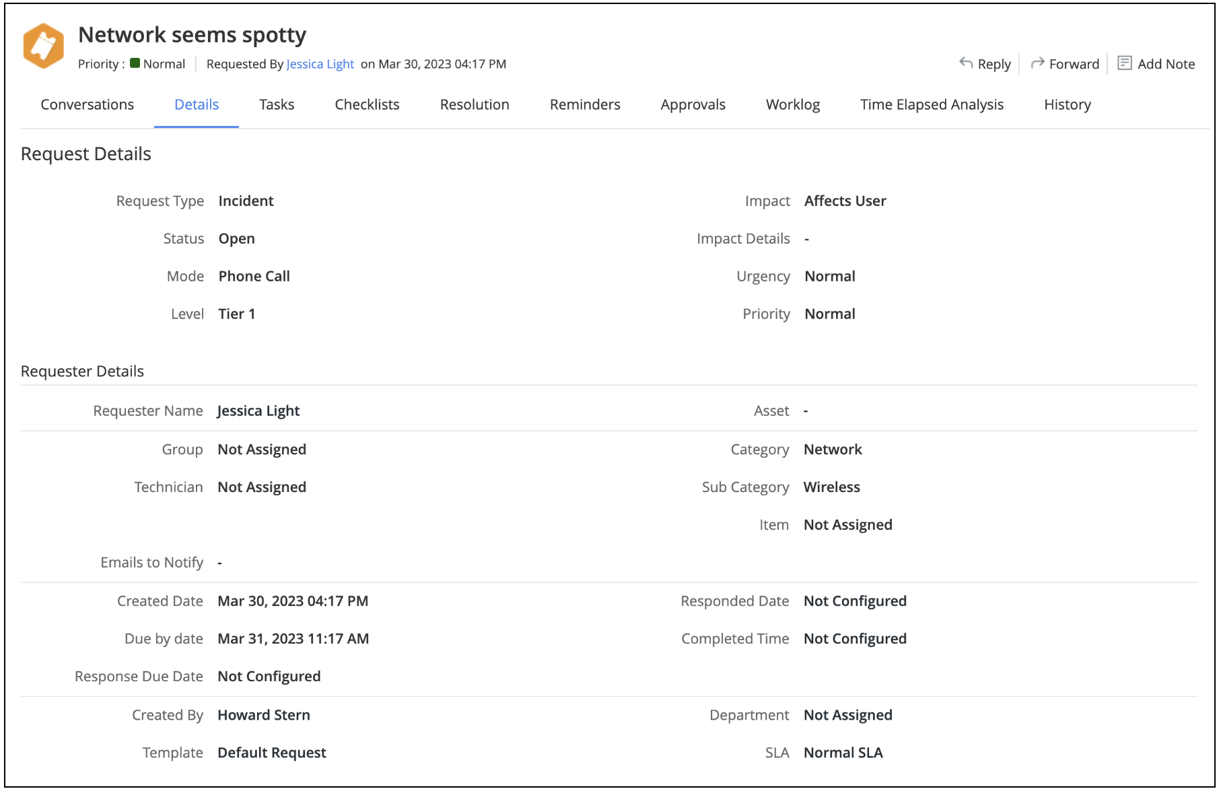The width and height of the screenshot is (1221, 793).
Task: Click the Technician Not Assigned value
Action: pyautogui.click(x=262, y=487)
